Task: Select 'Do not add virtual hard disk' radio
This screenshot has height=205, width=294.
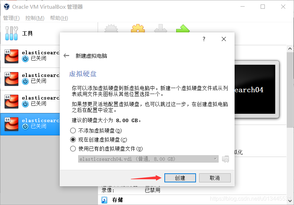Action: tap(73, 131)
